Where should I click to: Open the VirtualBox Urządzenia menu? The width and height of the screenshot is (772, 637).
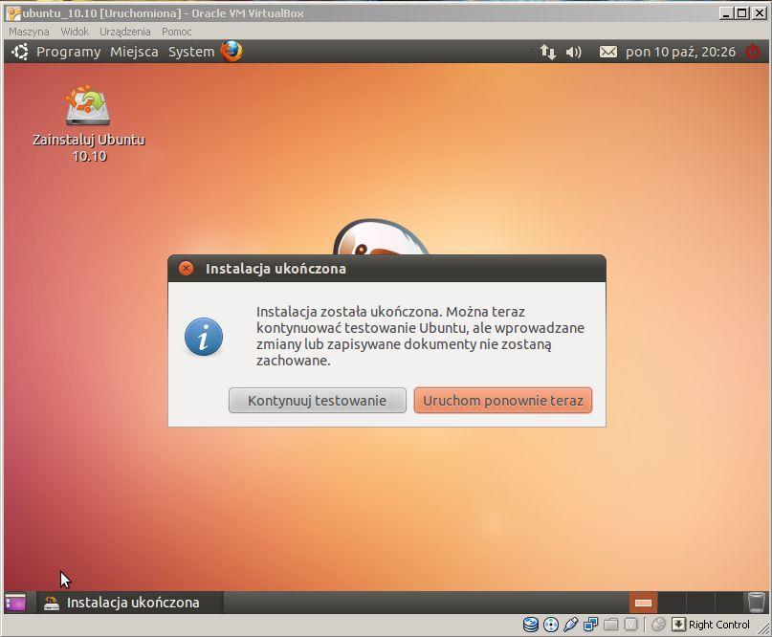125,32
